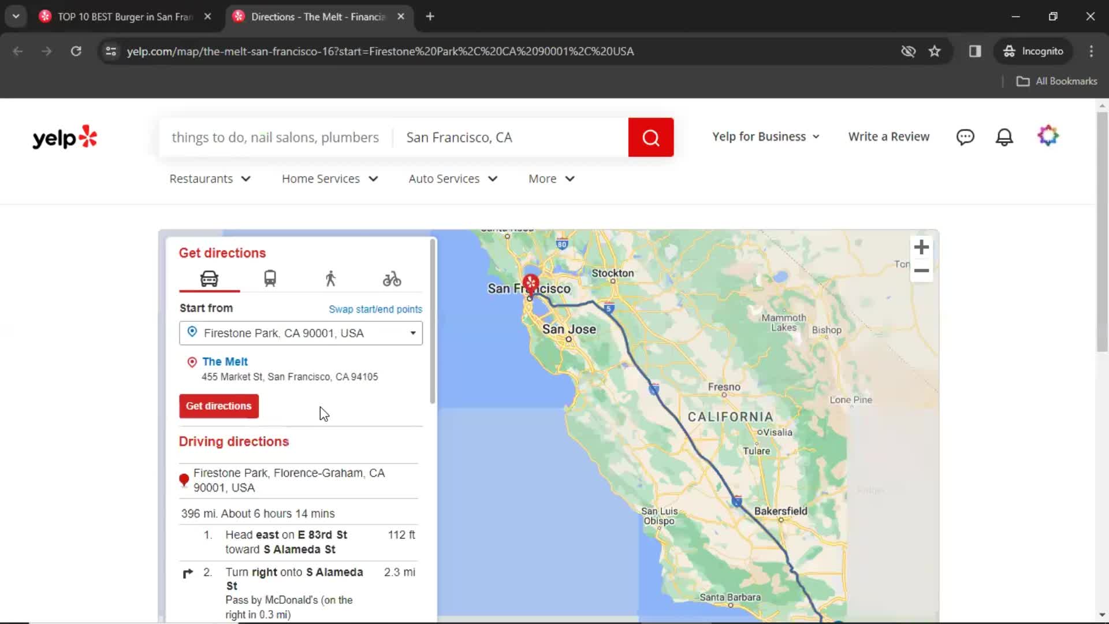The image size is (1109, 624).
Task: Open the Restaurants menu tab
Action: coord(210,179)
